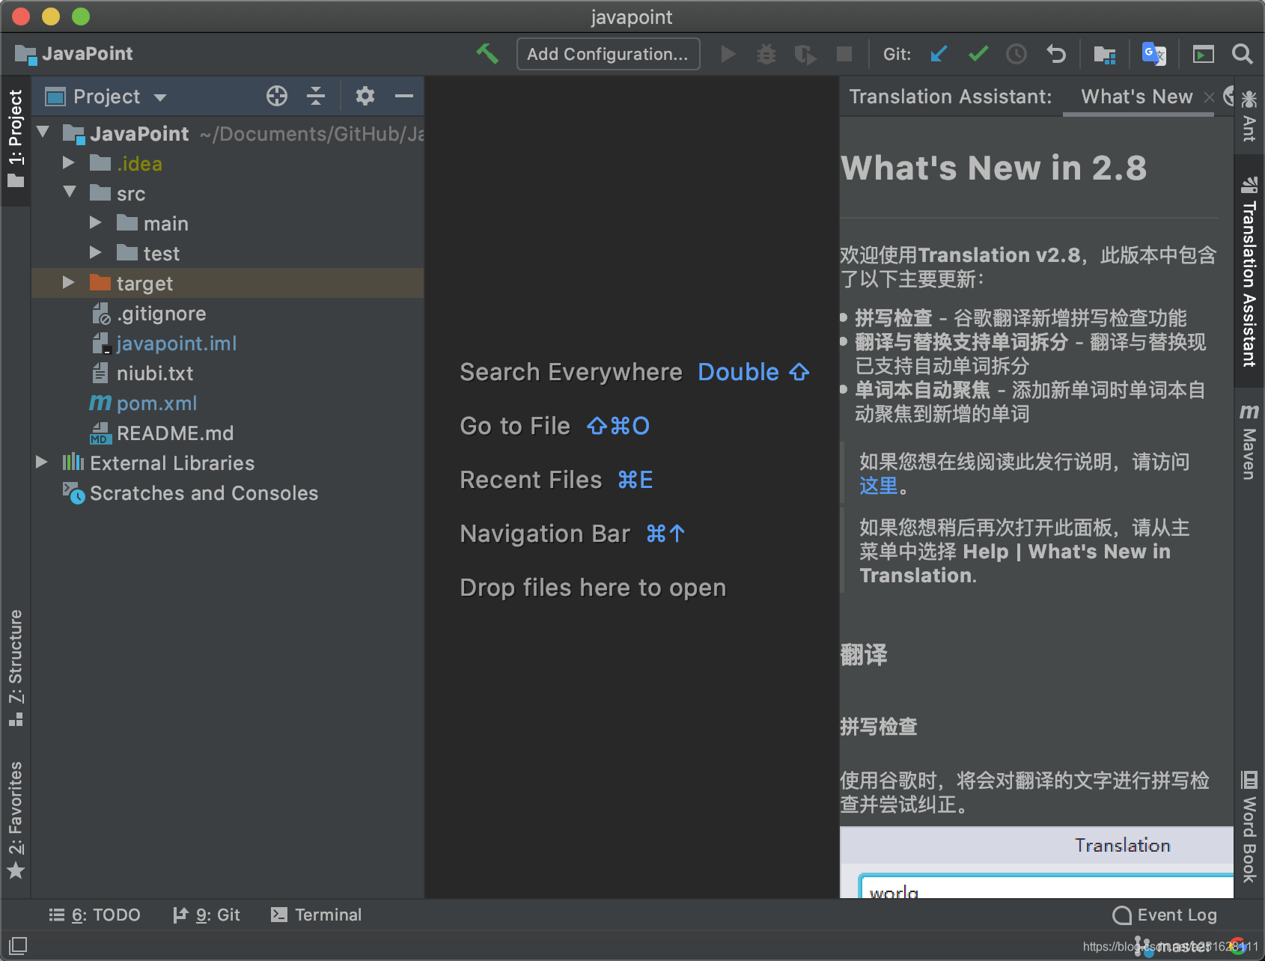Open the 6: TODO tool window
Screen dimensions: 1265x961
[x=94, y=915]
